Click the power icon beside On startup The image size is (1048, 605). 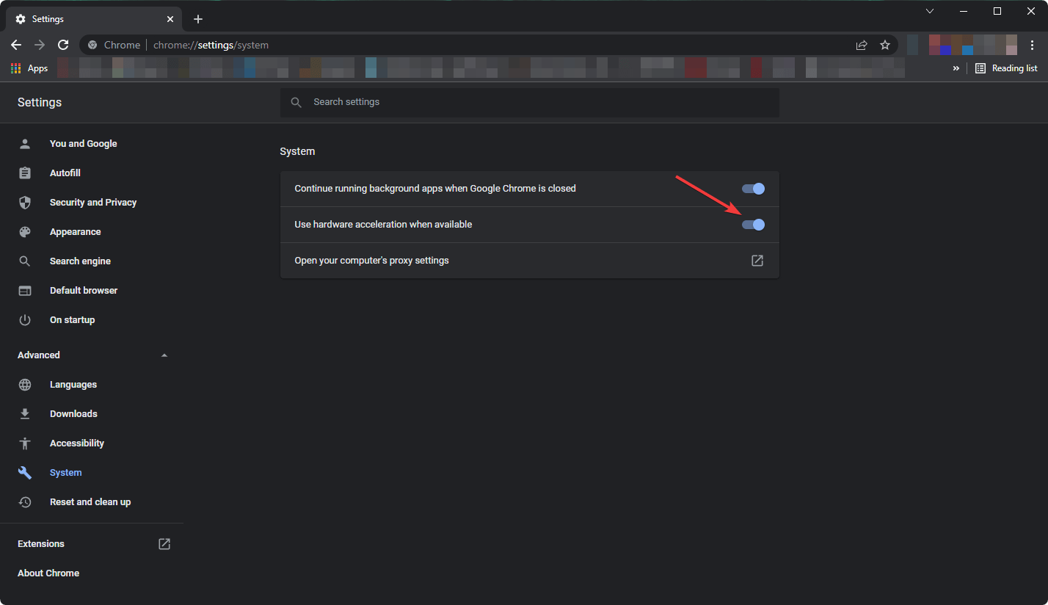click(x=25, y=320)
